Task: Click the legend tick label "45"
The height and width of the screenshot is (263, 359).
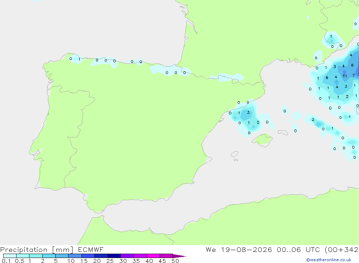Action: coord(162,261)
